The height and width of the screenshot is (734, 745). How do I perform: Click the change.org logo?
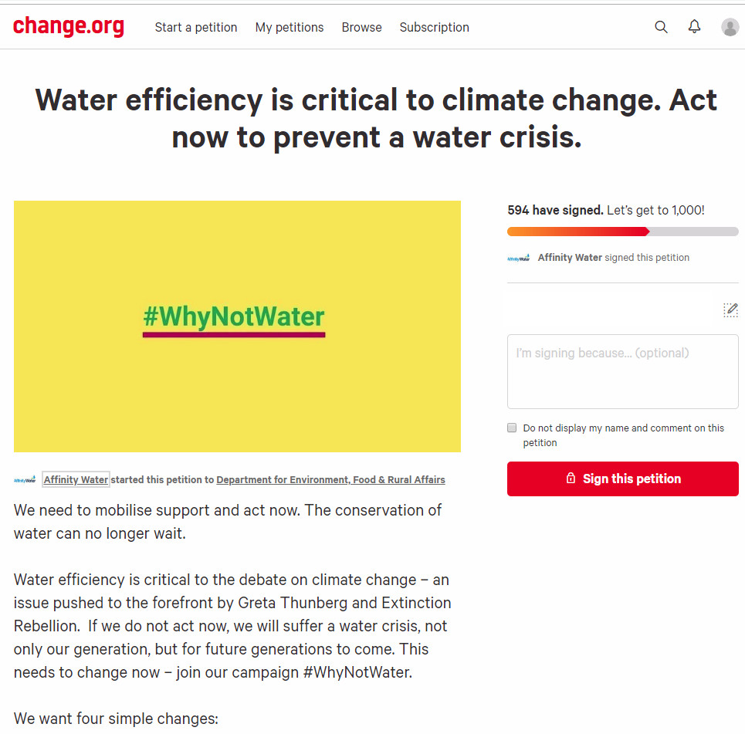pos(68,27)
